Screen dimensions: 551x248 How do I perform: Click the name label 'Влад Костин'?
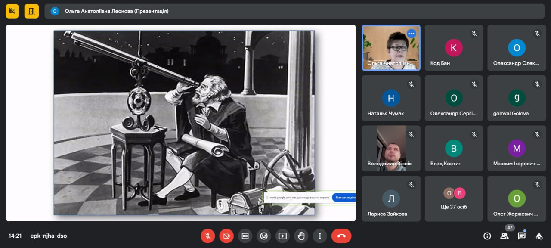(x=446, y=164)
